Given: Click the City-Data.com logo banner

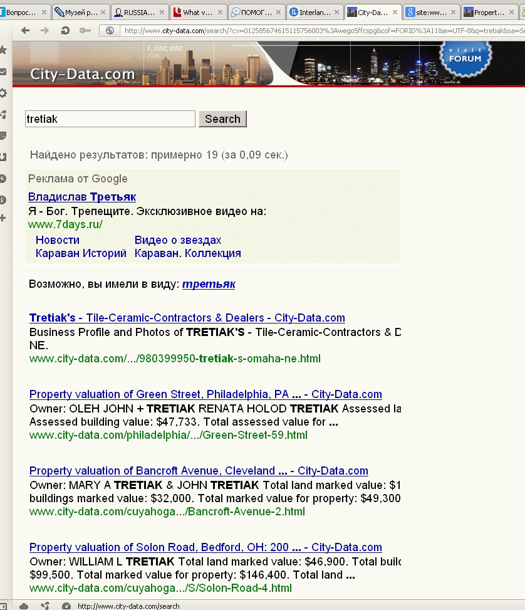Looking at the screenshot, I should pyautogui.click(x=83, y=73).
